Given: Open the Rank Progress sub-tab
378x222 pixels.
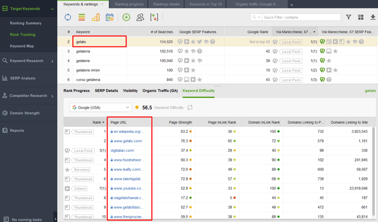Looking at the screenshot, I should coord(77,91).
